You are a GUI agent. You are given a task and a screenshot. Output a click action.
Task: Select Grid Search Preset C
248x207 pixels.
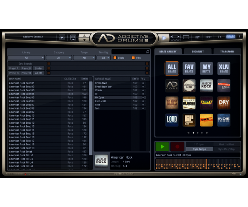pos(14,73)
